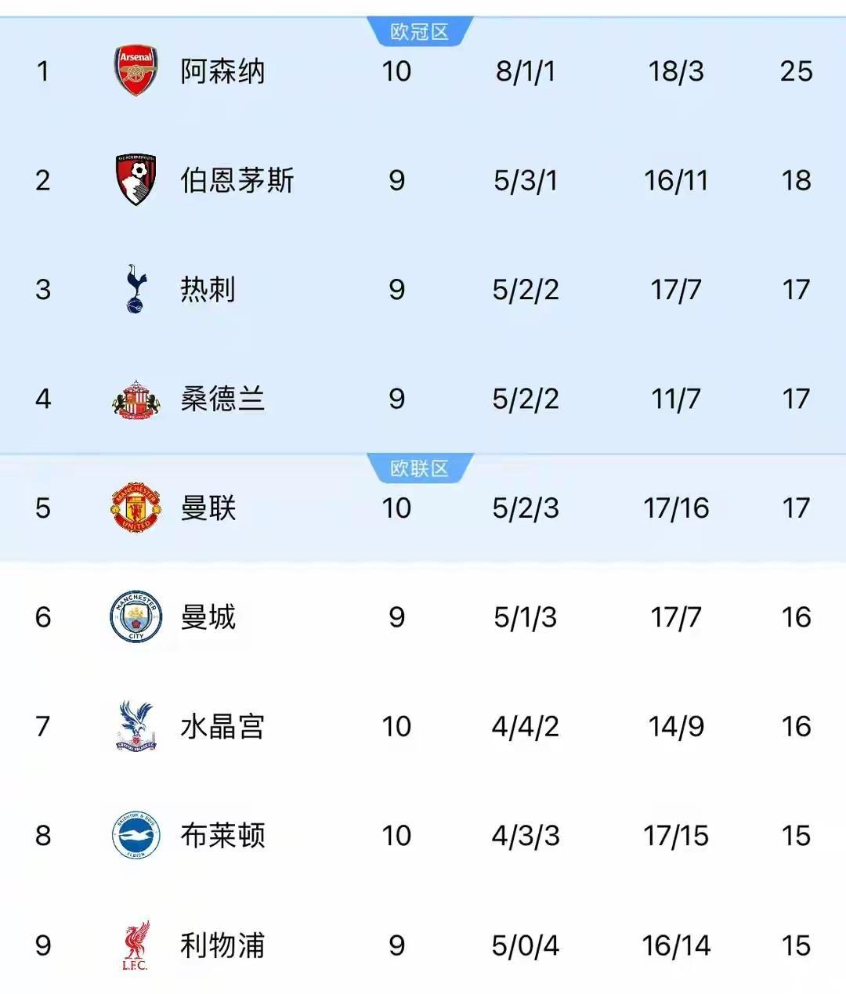Click the Arsenal club crest
Image resolution: width=846 pixels, height=994 pixels.
tap(136, 70)
